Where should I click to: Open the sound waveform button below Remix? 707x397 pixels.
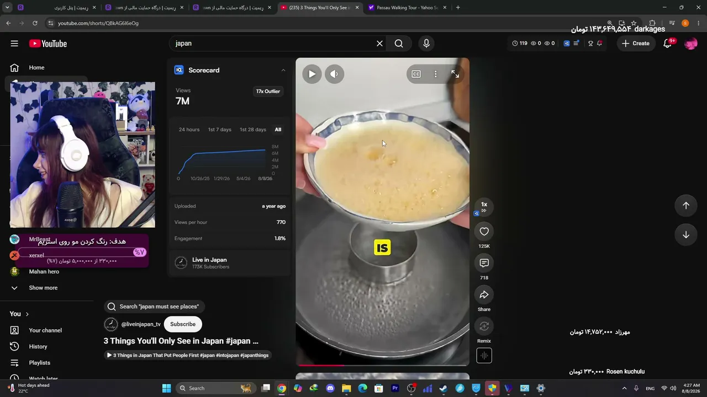pyautogui.click(x=484, y=356)
